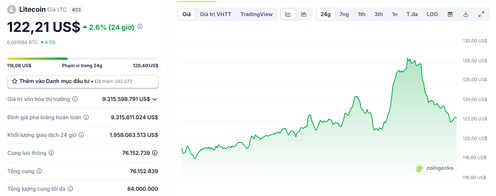
Task: Select the 7ng time range
Action: point(344,14)
